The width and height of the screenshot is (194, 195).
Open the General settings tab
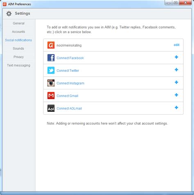18,23
